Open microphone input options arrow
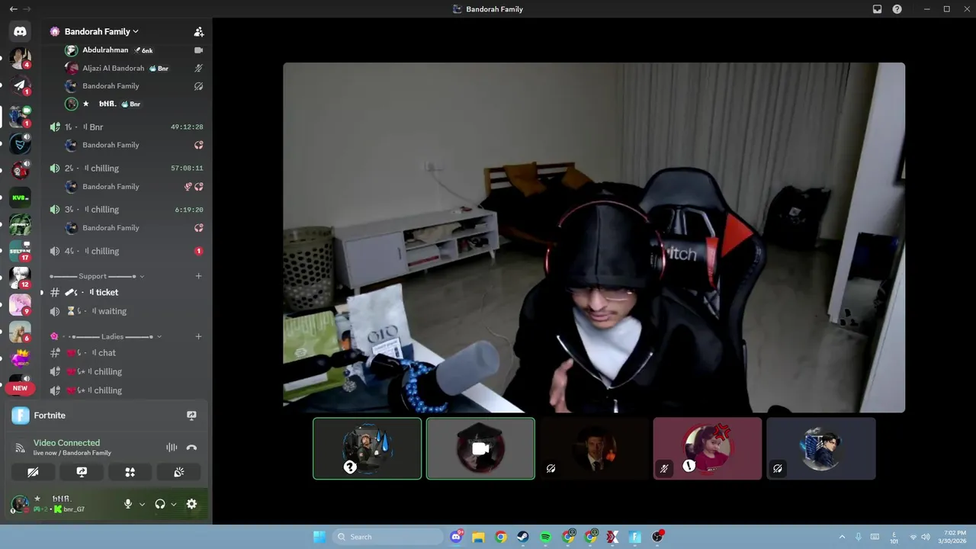Viewport: 976px width, 549px height. point(142,504)
